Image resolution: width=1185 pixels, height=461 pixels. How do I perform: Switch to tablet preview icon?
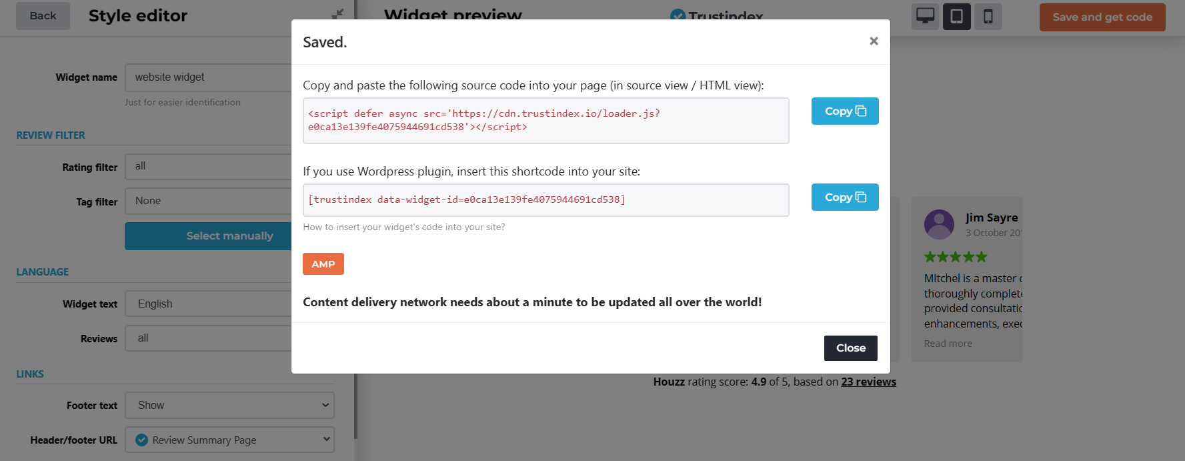click(x=956, y=17)
